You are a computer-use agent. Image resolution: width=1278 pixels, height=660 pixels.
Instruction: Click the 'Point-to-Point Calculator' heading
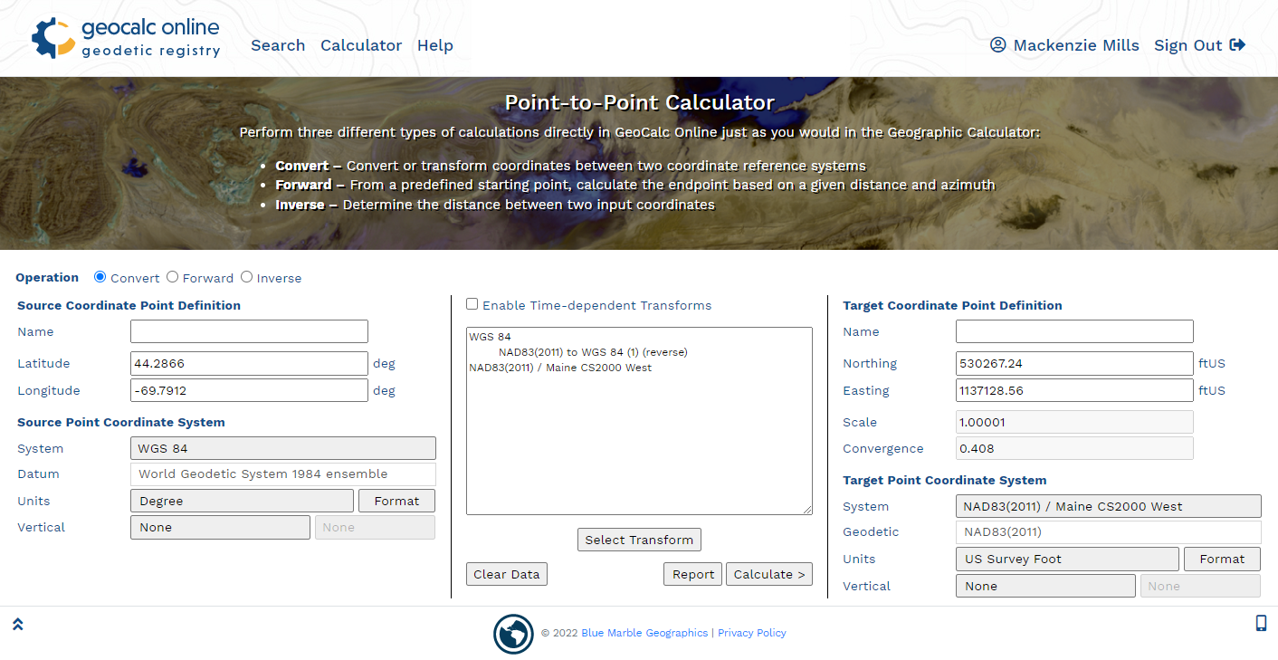point(639,102)
